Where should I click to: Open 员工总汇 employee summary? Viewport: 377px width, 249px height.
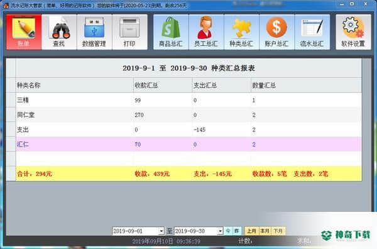[x=206, y=32]
